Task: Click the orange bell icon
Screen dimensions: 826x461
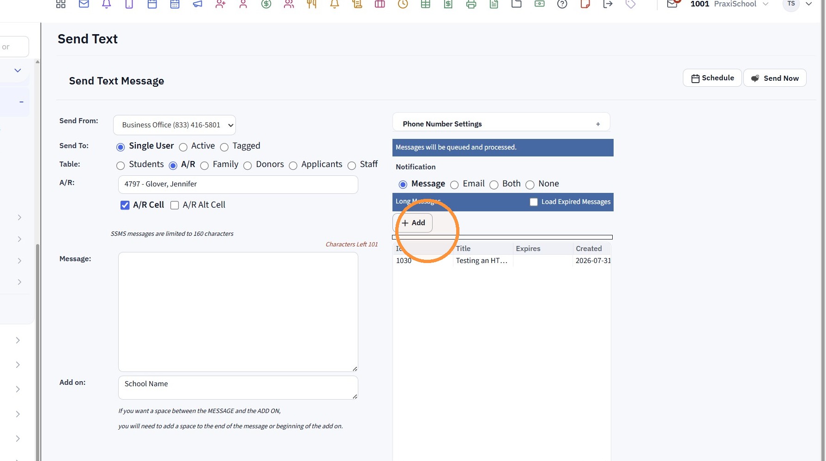Action: pyautogui.click(x=335, y=4)
